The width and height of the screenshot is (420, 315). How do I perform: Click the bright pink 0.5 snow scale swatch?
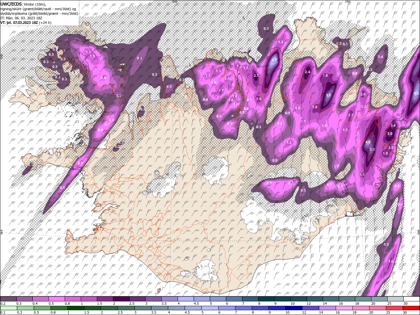click(56, 299)
